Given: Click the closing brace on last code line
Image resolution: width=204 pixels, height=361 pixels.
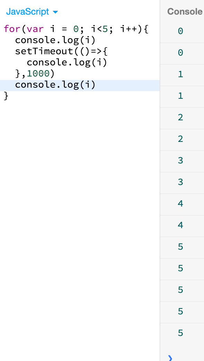Looking at the screenshot, I should click(x=6, y=96).
